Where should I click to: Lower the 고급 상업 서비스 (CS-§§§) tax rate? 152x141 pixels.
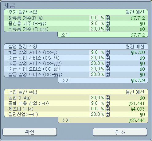point(107,65)
